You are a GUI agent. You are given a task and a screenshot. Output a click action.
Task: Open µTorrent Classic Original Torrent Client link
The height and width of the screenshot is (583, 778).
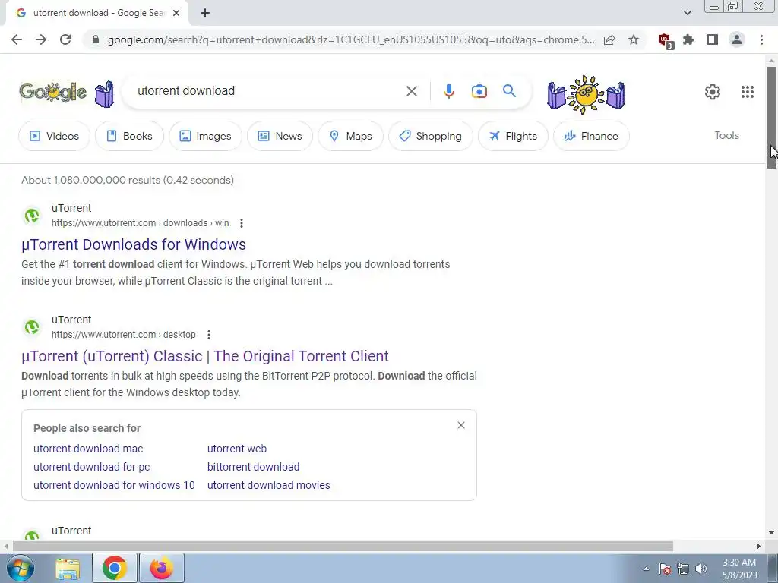pos(205,356)
